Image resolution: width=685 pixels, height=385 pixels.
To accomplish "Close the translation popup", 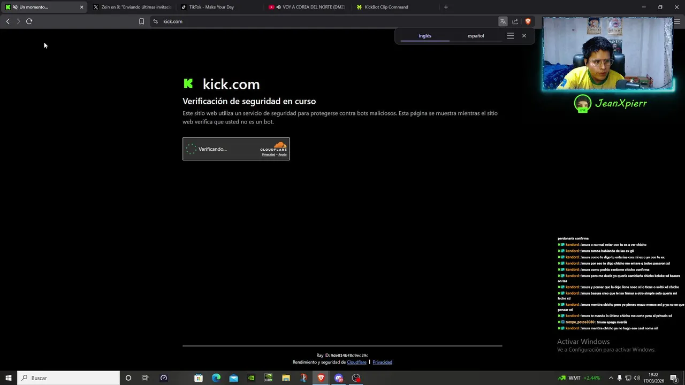I will pyautogui.click(x=524, y=36).
